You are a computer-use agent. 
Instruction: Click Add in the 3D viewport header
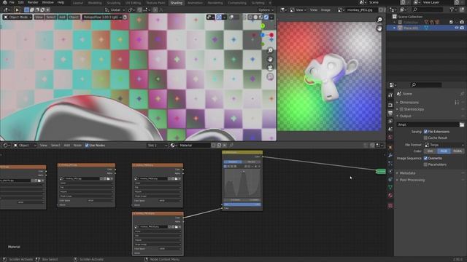pyautogui.click(x=62, y=17)
